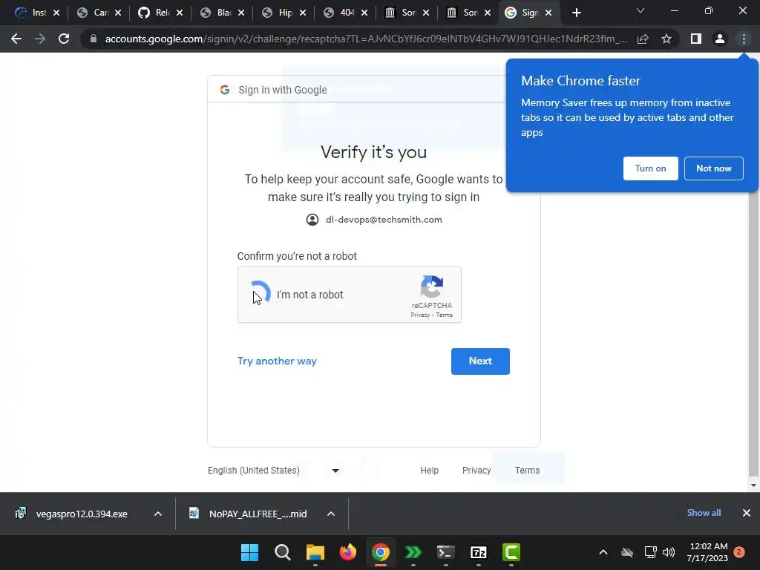Reload the page with the refresh icon
760x570 pixels.
tap(64, 39)
